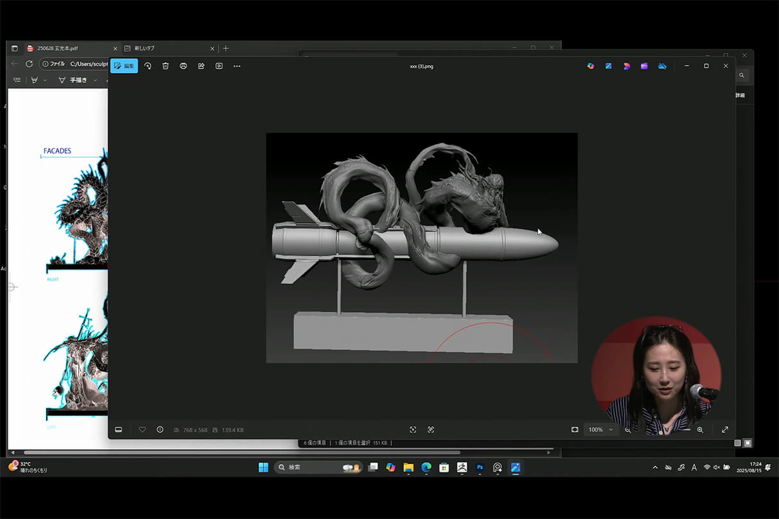Start slideshow from the Photos toolbar
The image size is (779, 519).
click(x=219, y=66)
